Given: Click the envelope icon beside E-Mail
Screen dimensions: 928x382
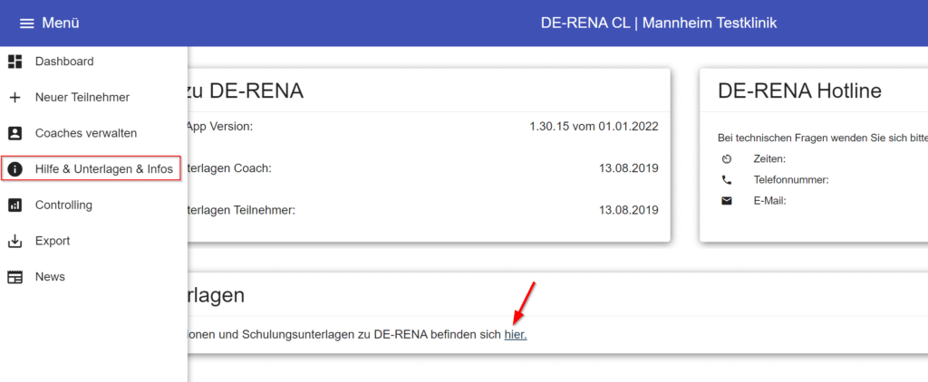Looking at the screenshot, I should (x=726, y=201).
